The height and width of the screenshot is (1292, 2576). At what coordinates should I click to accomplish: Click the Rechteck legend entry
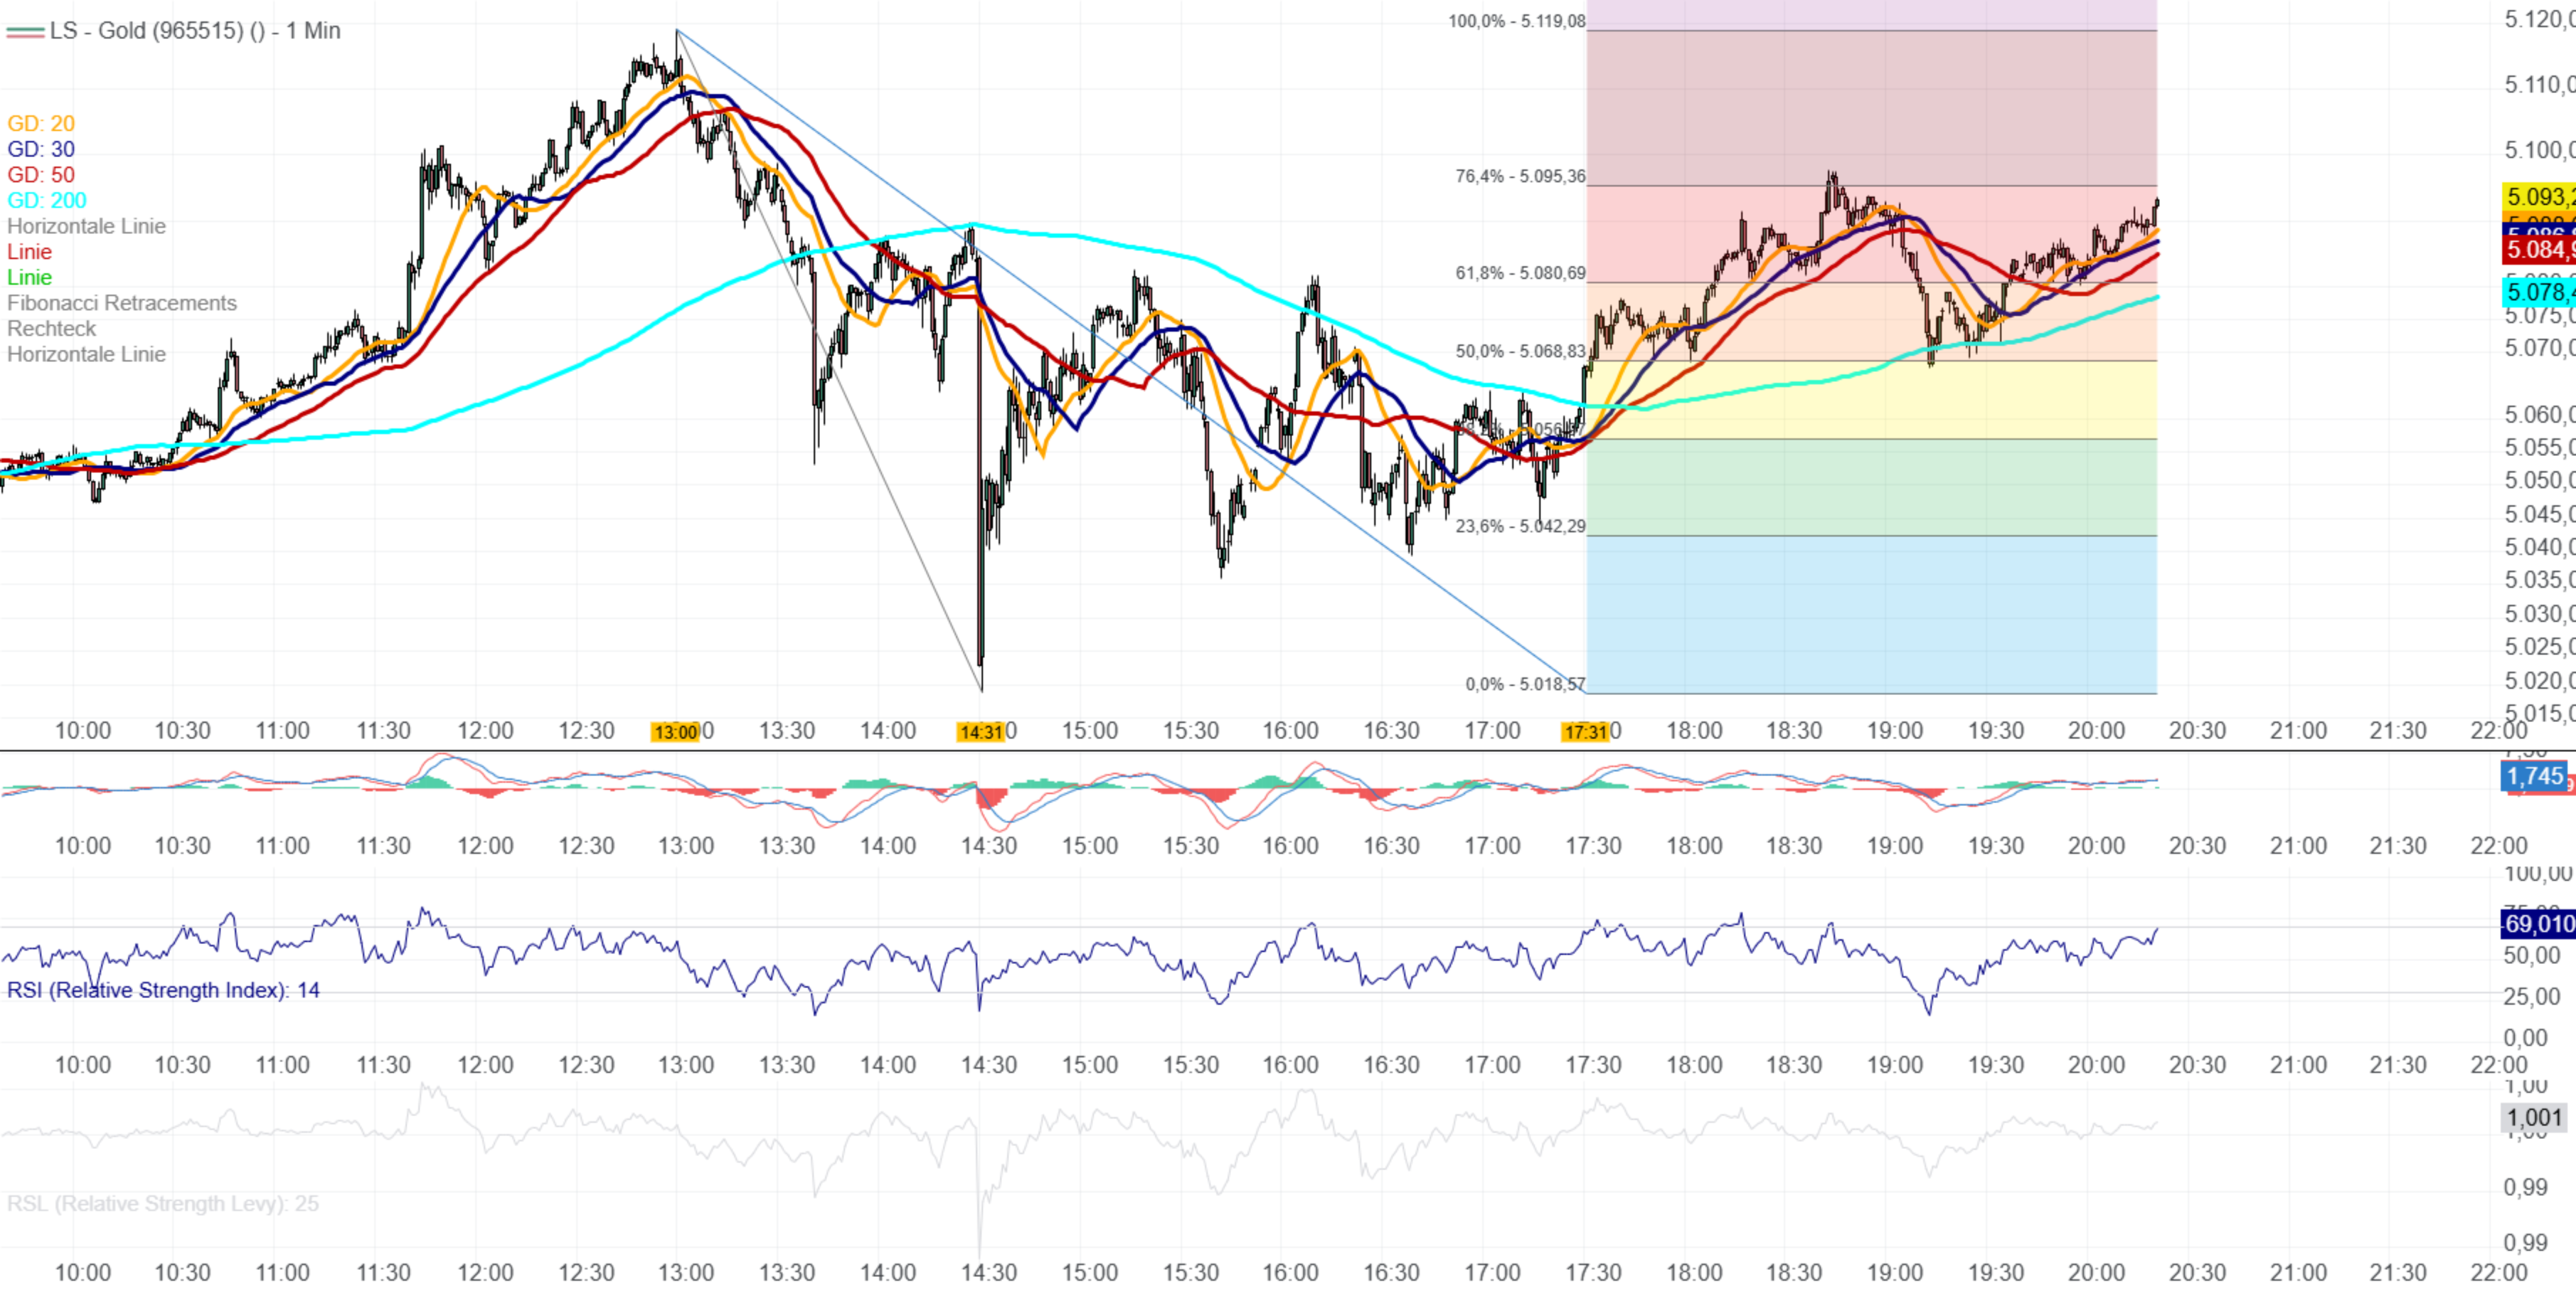(51, 329)
